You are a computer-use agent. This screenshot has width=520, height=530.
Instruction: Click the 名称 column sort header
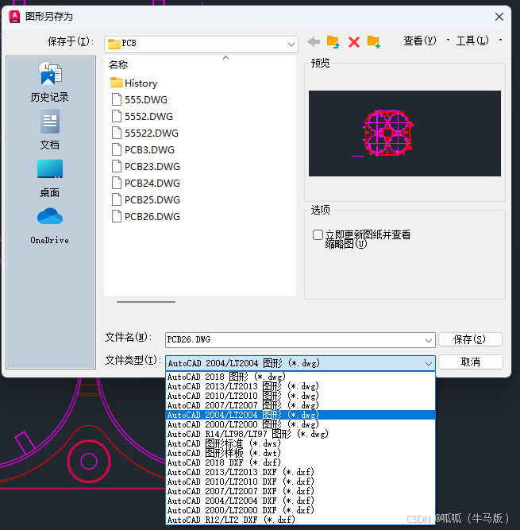pos(118,64)
